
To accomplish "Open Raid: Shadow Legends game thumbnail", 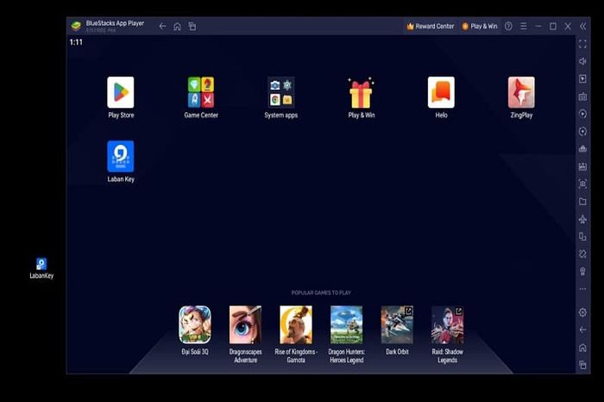I will click(x=448, y=324).
